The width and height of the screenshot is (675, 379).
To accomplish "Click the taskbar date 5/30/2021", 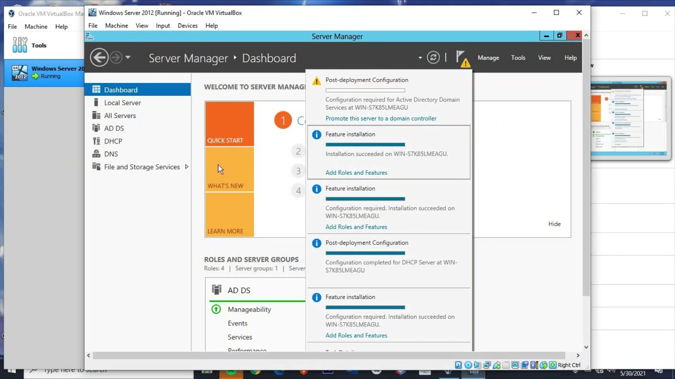I will (633, 373).
